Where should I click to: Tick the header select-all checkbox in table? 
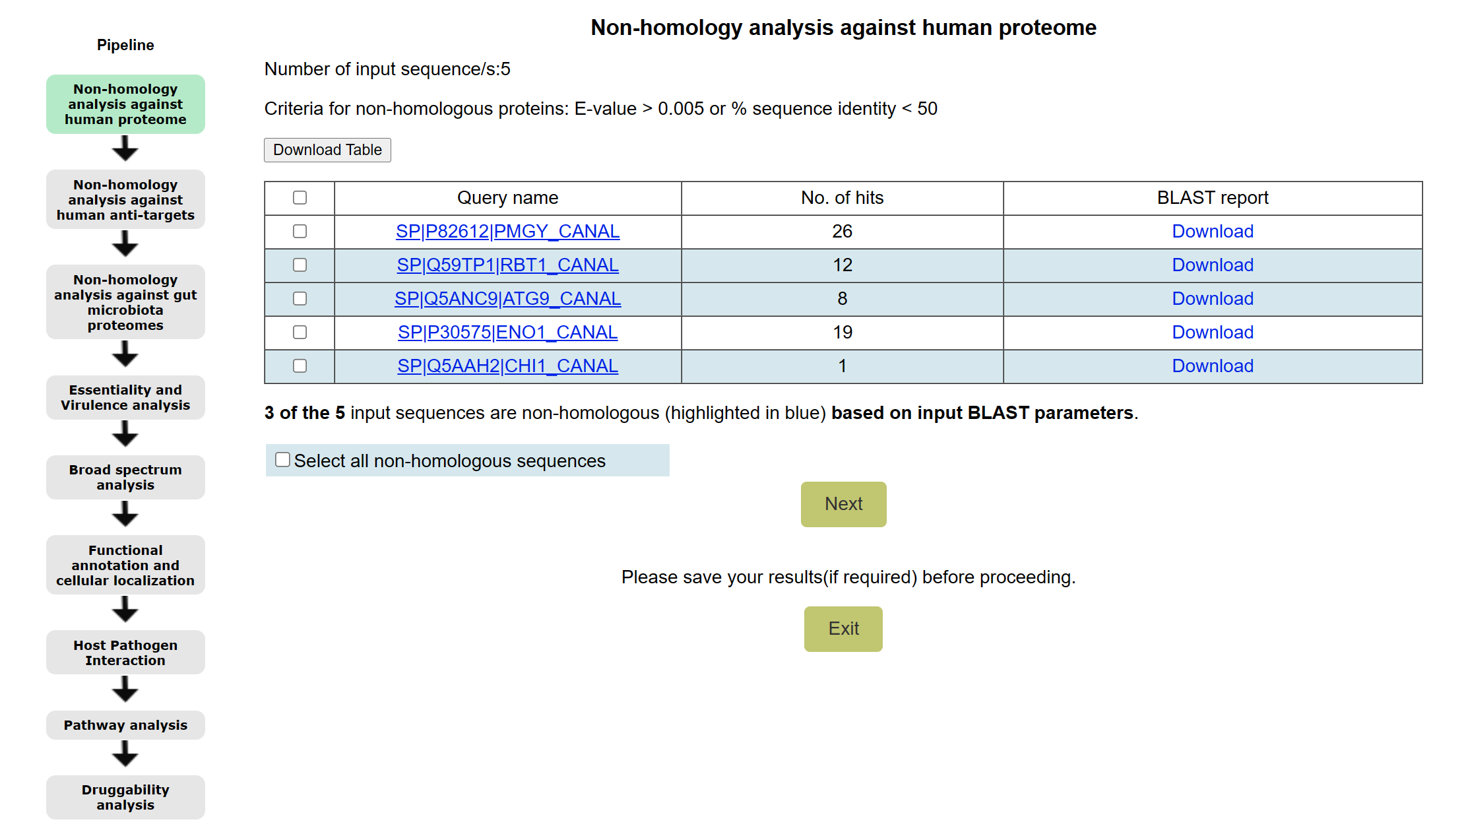[300, 197]
